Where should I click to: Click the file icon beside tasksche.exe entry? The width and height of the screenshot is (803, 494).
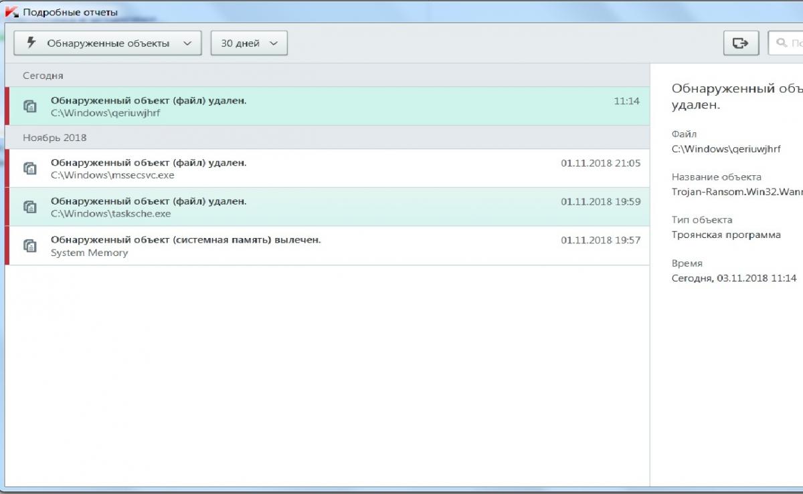pos(29,207)
